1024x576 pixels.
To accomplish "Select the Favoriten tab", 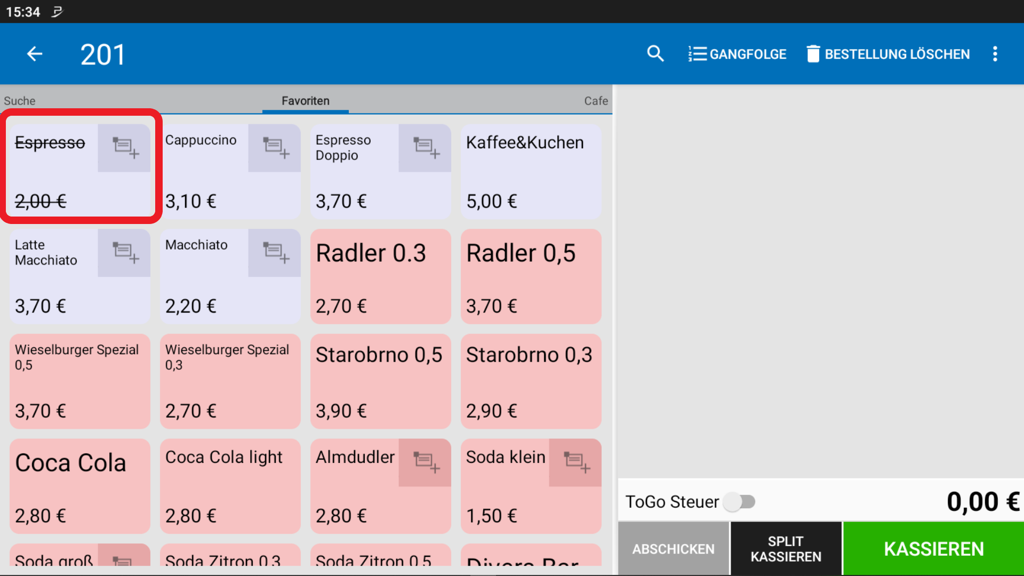I will (x=305, y=100).
